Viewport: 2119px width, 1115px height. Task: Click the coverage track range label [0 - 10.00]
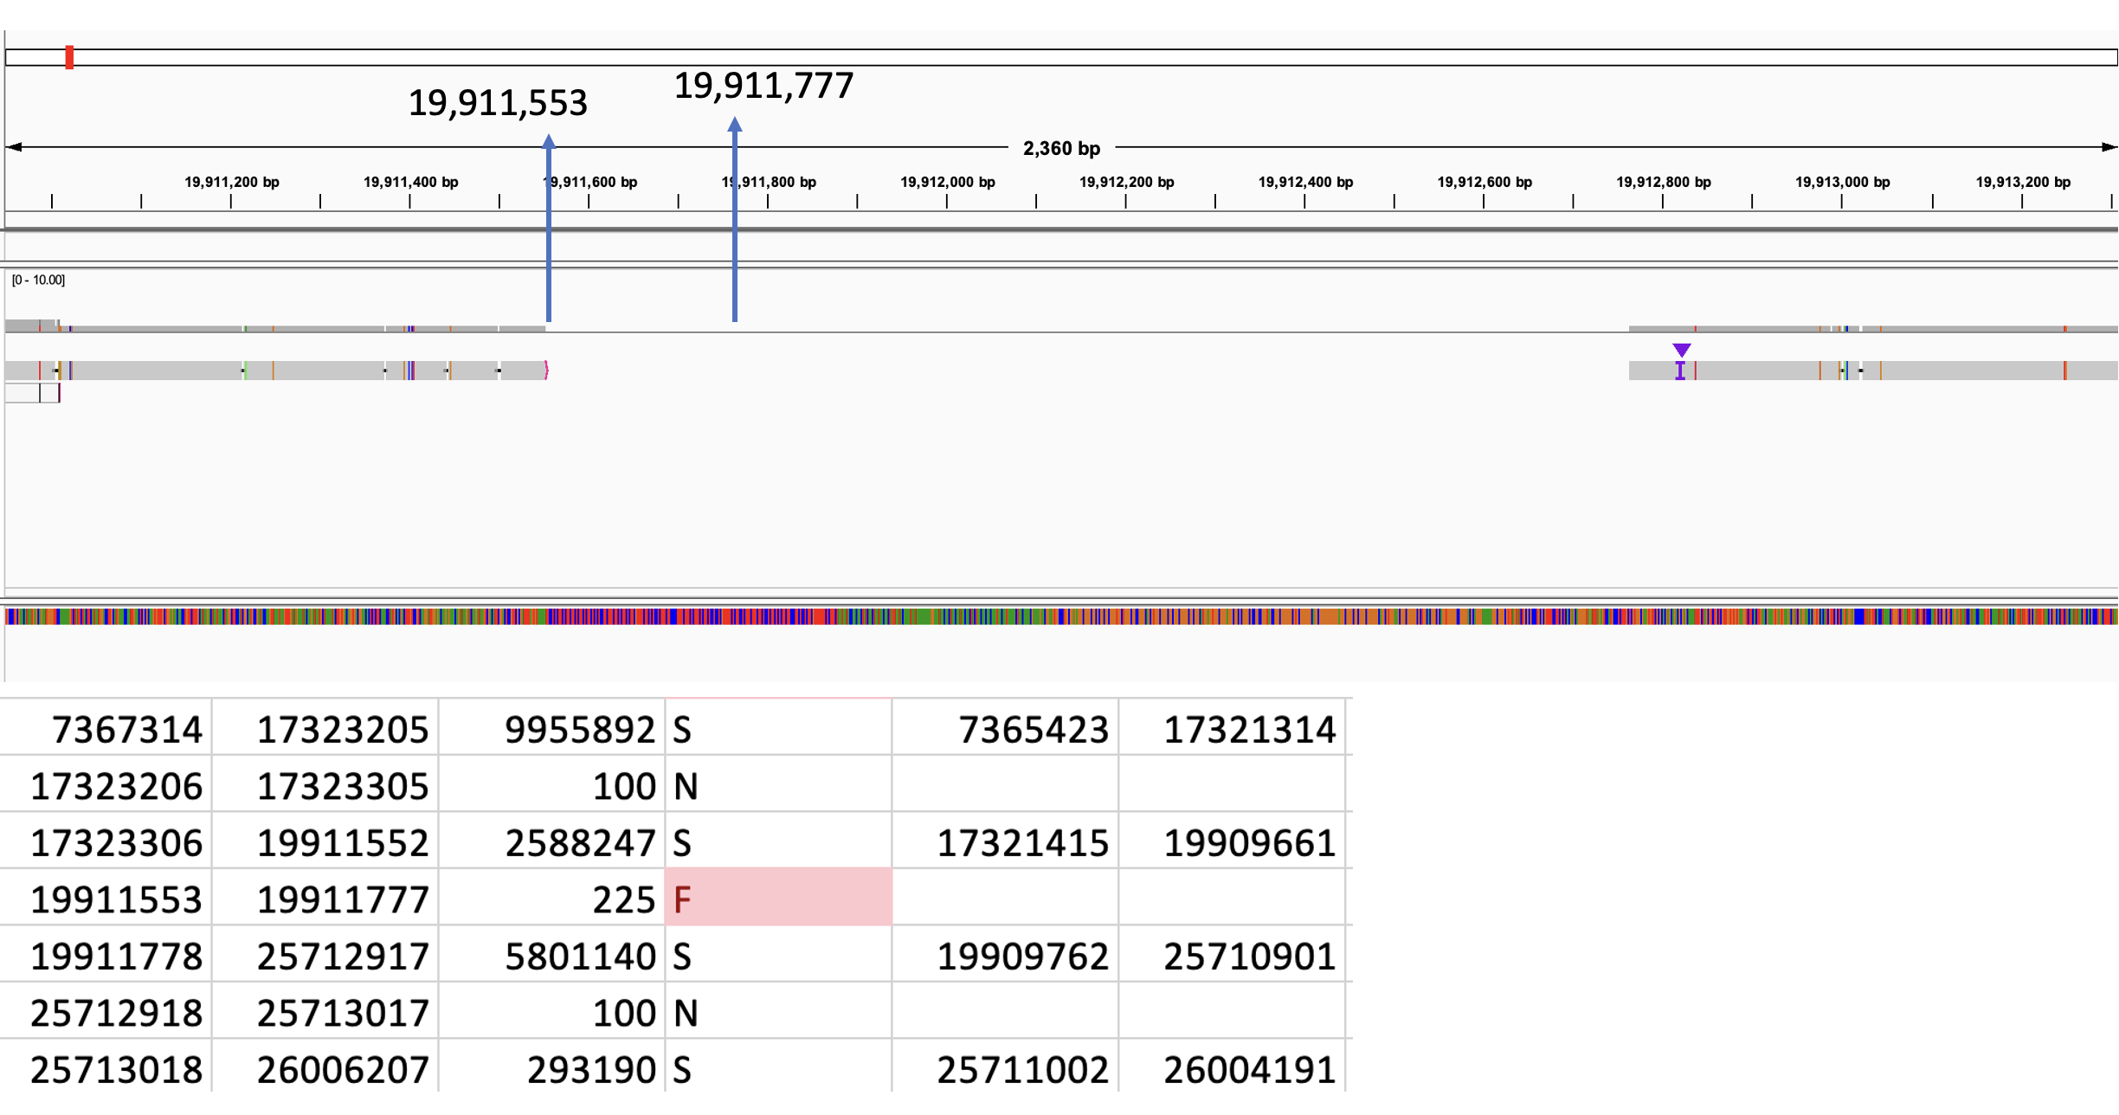click(x=38, y=280)
